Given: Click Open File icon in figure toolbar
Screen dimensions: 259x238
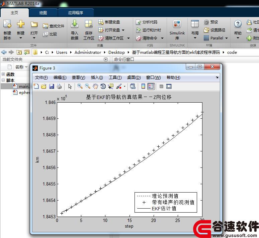Looking at the screenshot, I should tap(44, 86).
